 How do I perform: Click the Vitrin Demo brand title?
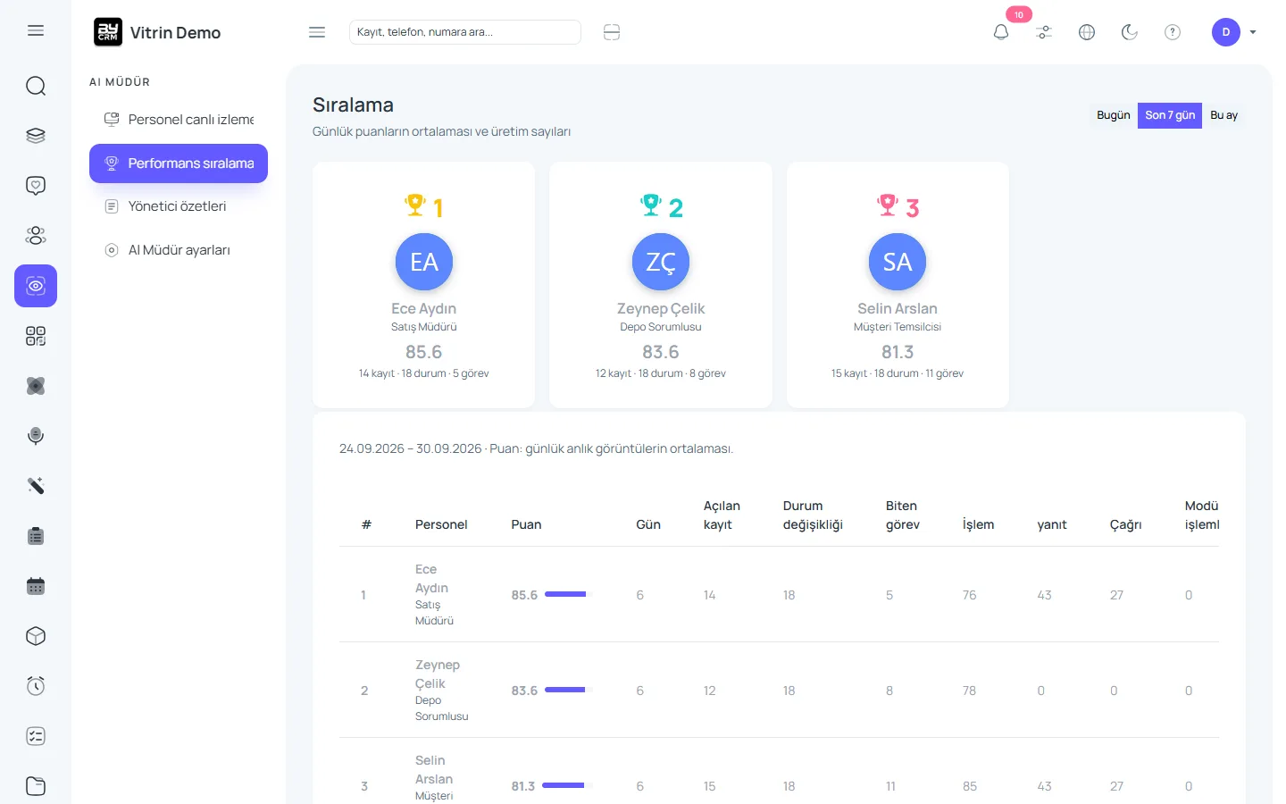[x=175, y=33]
